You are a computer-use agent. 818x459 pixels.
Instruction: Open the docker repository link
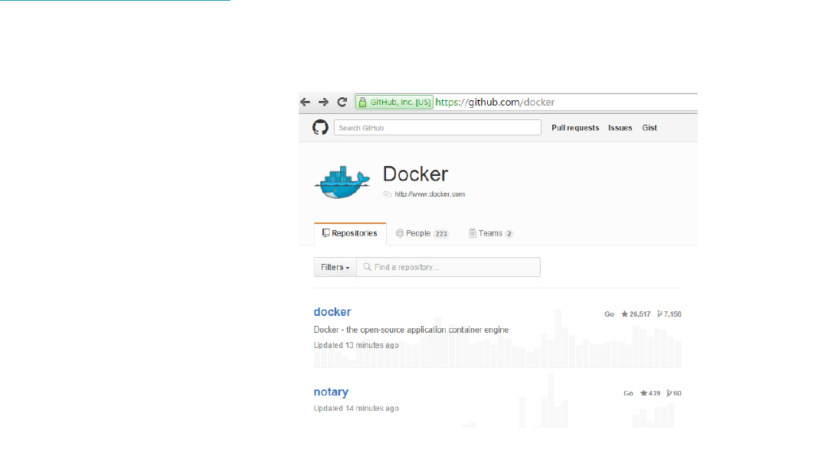tap(332, 311)
